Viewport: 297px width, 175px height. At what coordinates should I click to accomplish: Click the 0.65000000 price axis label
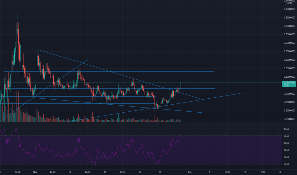tap(289, 51)
